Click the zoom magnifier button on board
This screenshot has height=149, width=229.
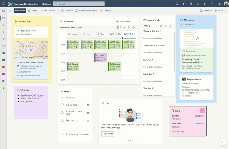click(x=223, y=142)
